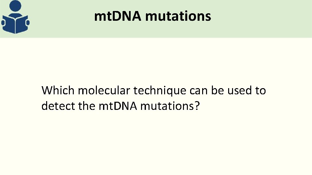Image resolution: width=312 pixels, height=175 pixels.
Task: Select the slide title 'mt.DNA mutations'
Action: click(x=152, y=16)
